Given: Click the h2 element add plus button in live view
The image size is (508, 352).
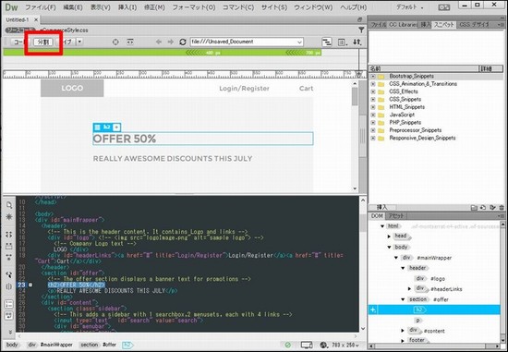Looking at the screenshot, I should tap(116, 127).
